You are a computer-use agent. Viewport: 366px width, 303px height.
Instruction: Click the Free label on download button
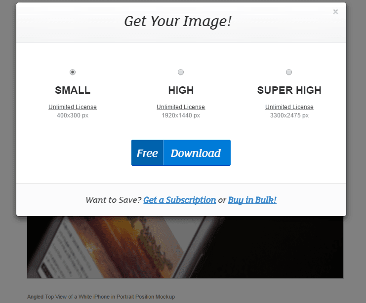click(147, 153)
